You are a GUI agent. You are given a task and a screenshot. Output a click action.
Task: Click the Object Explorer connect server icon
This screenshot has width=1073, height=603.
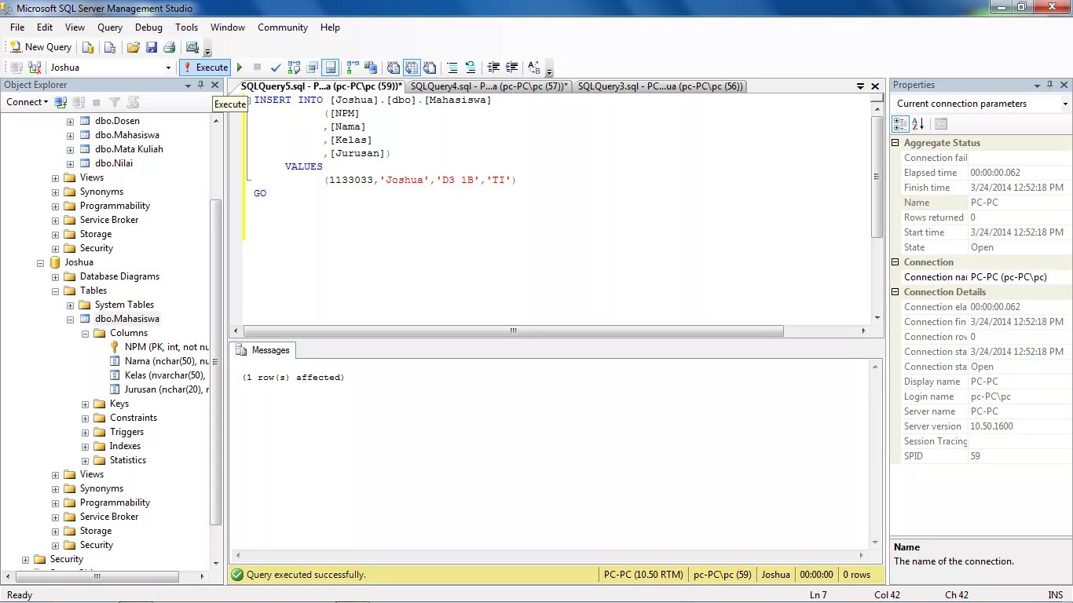pyautogui.click(x=60, y=102)
